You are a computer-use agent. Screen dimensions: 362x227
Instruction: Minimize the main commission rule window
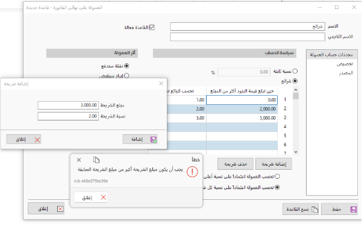pyautogui.click(x=319, y=7)
